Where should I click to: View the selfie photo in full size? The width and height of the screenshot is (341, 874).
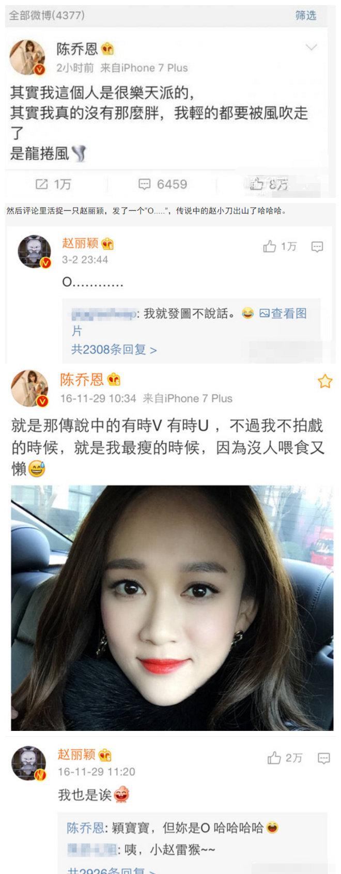tap(172, 607)
